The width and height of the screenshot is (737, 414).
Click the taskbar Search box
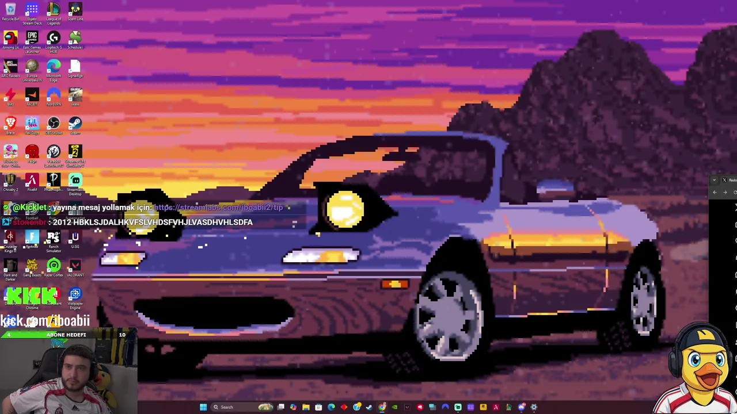coord(242,407)
